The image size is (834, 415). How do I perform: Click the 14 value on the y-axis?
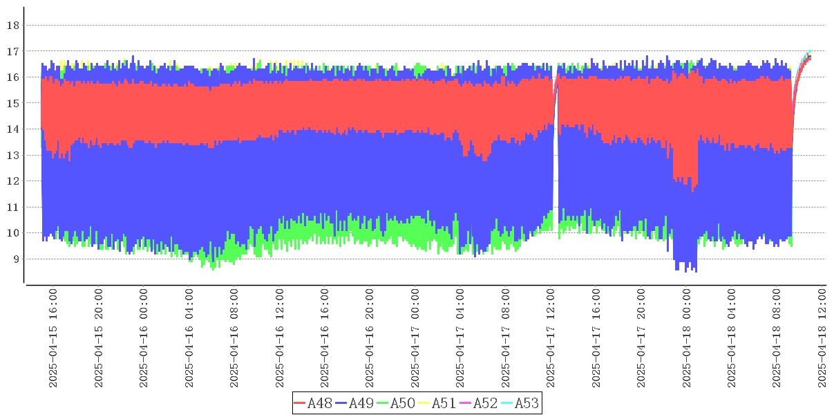(12, 129)
